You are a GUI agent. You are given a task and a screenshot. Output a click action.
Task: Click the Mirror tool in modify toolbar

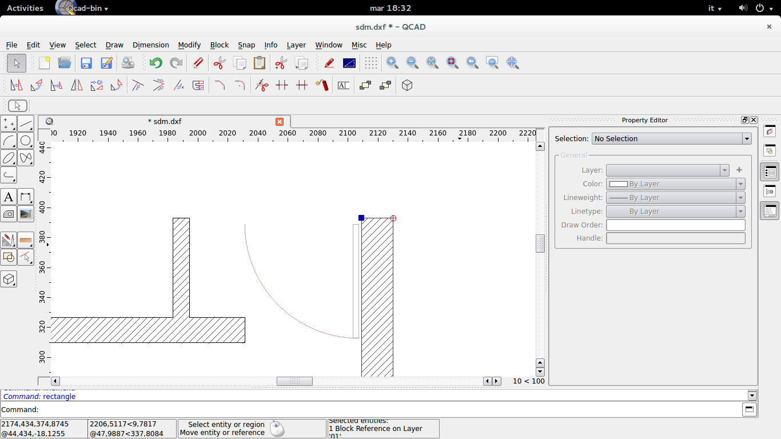(x=77, y=85)
